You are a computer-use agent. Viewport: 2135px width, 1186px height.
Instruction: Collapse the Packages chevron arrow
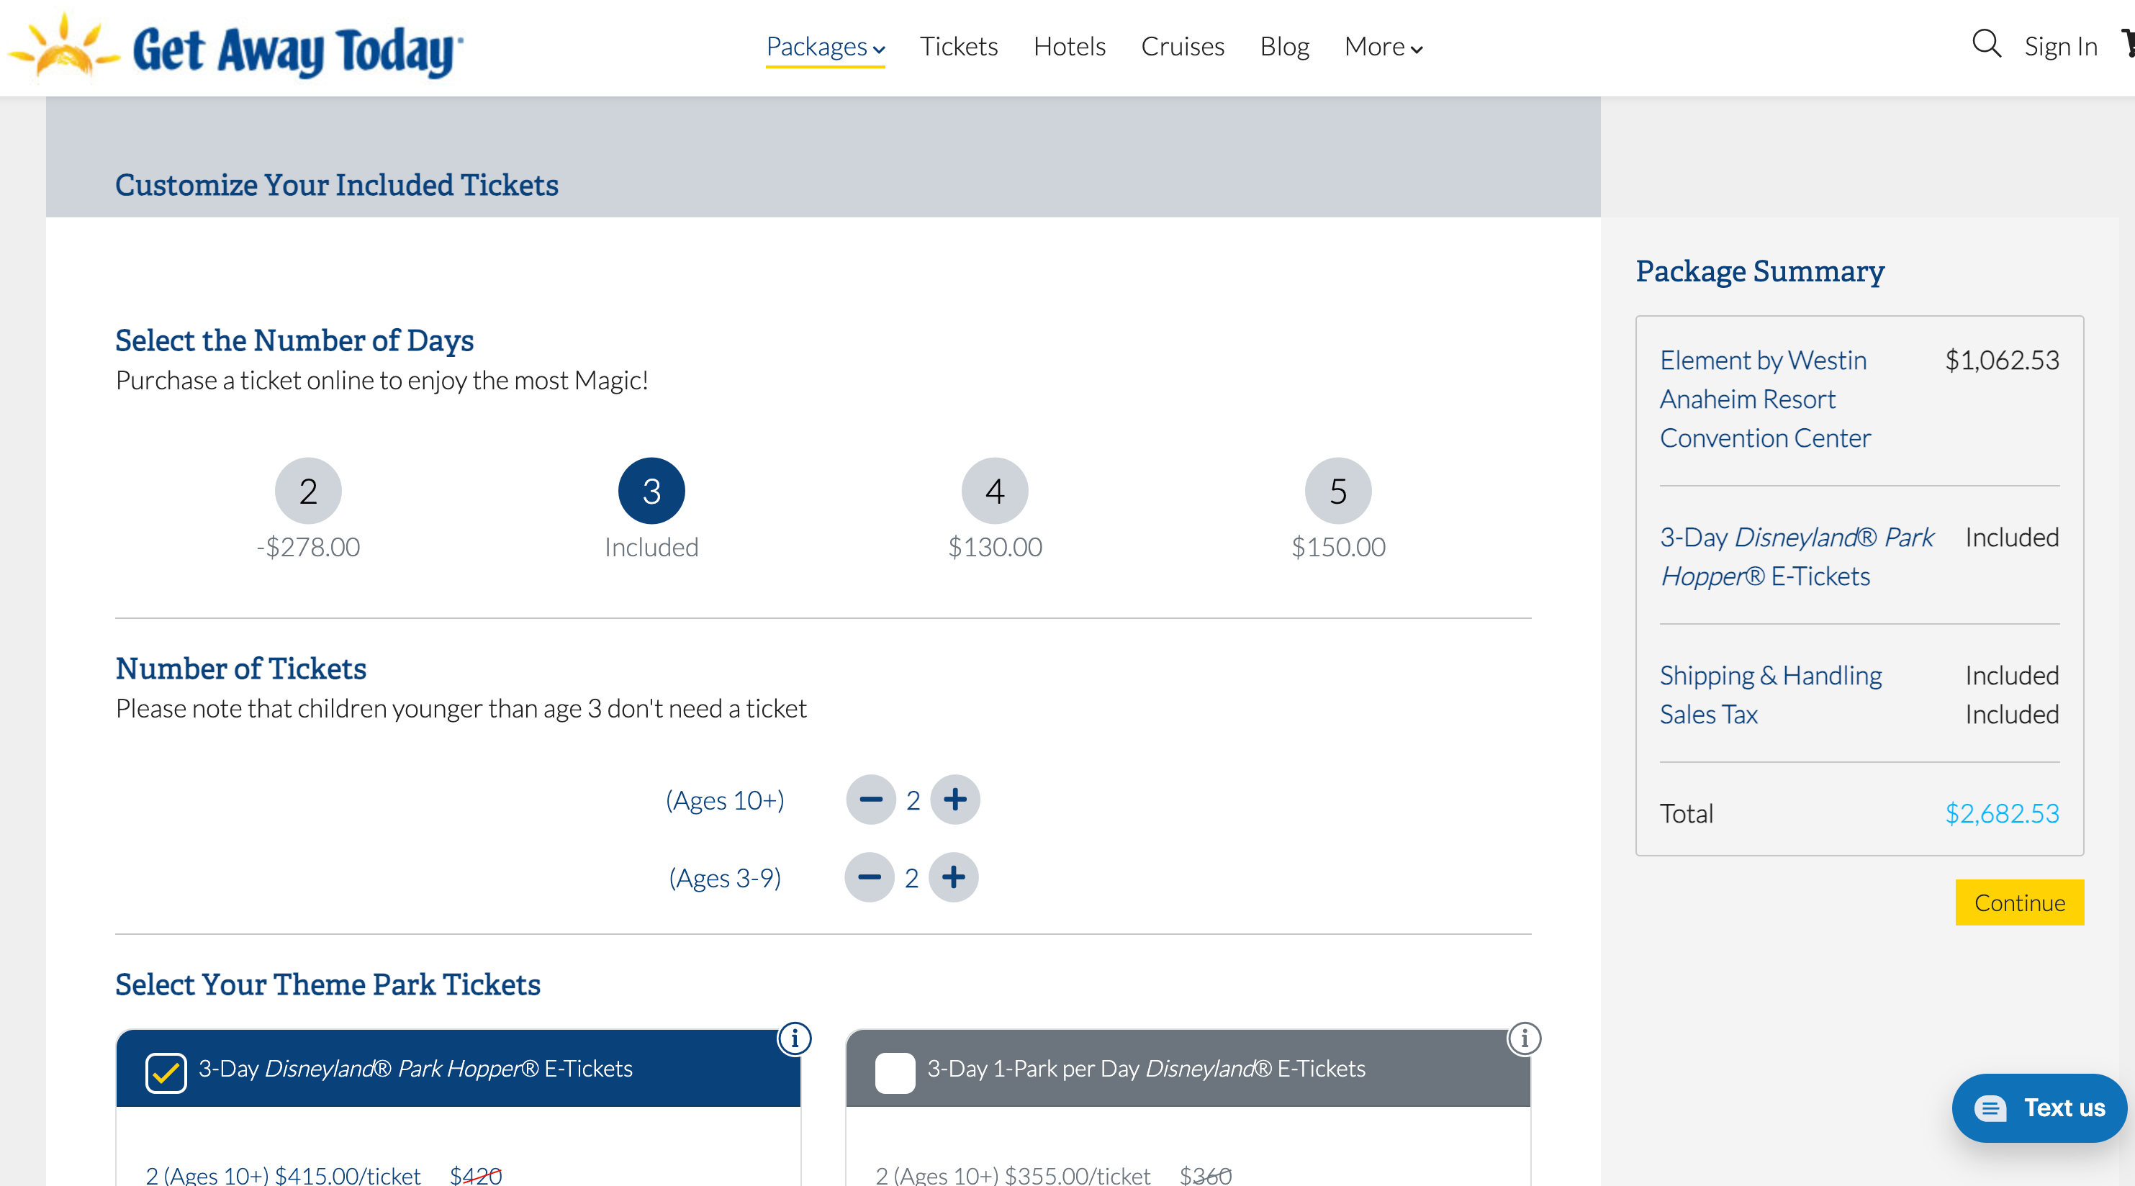click(x=878, y=50)
